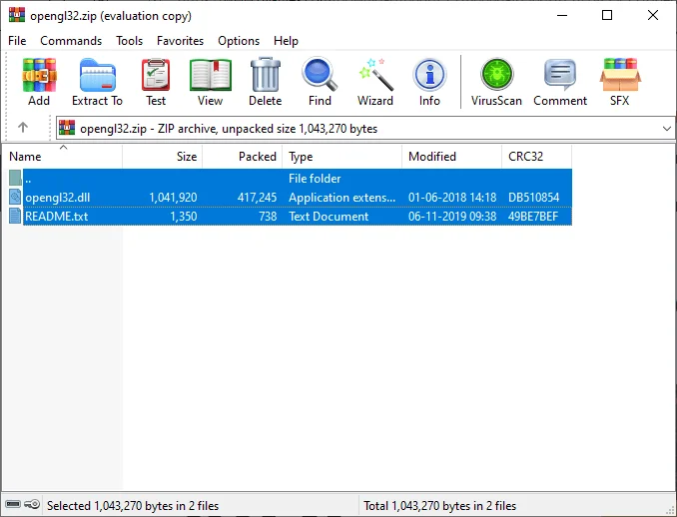677x517 pixels.
Task: Click the date 06-11-2019 09:38
Action: pos(452,217)
